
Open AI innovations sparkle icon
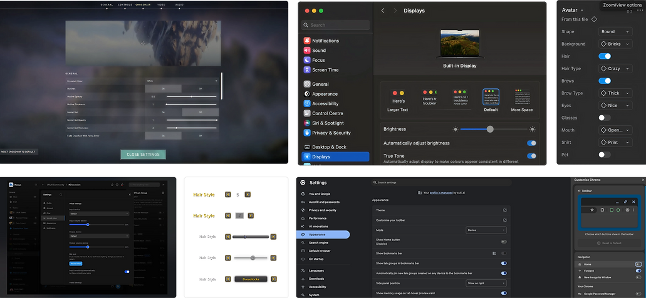(x=303, y=227)
